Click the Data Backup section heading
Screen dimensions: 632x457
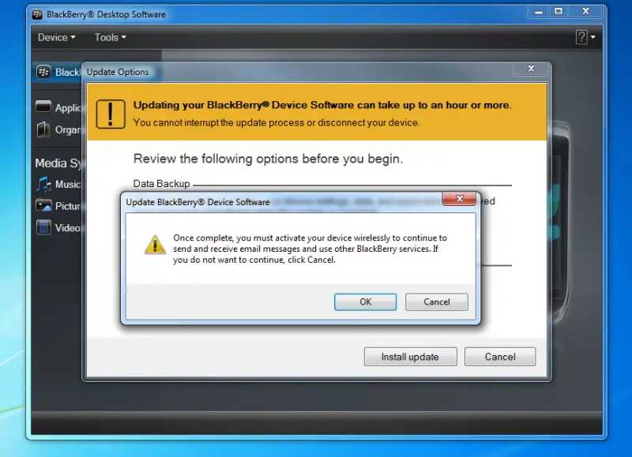161,184
